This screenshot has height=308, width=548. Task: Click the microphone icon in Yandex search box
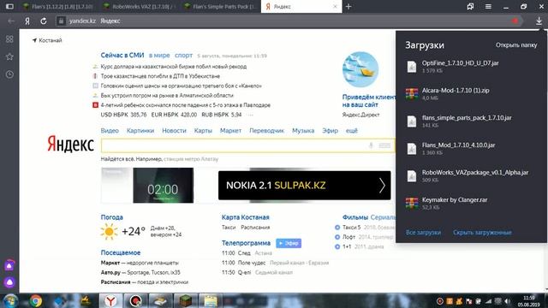(371, 145)
